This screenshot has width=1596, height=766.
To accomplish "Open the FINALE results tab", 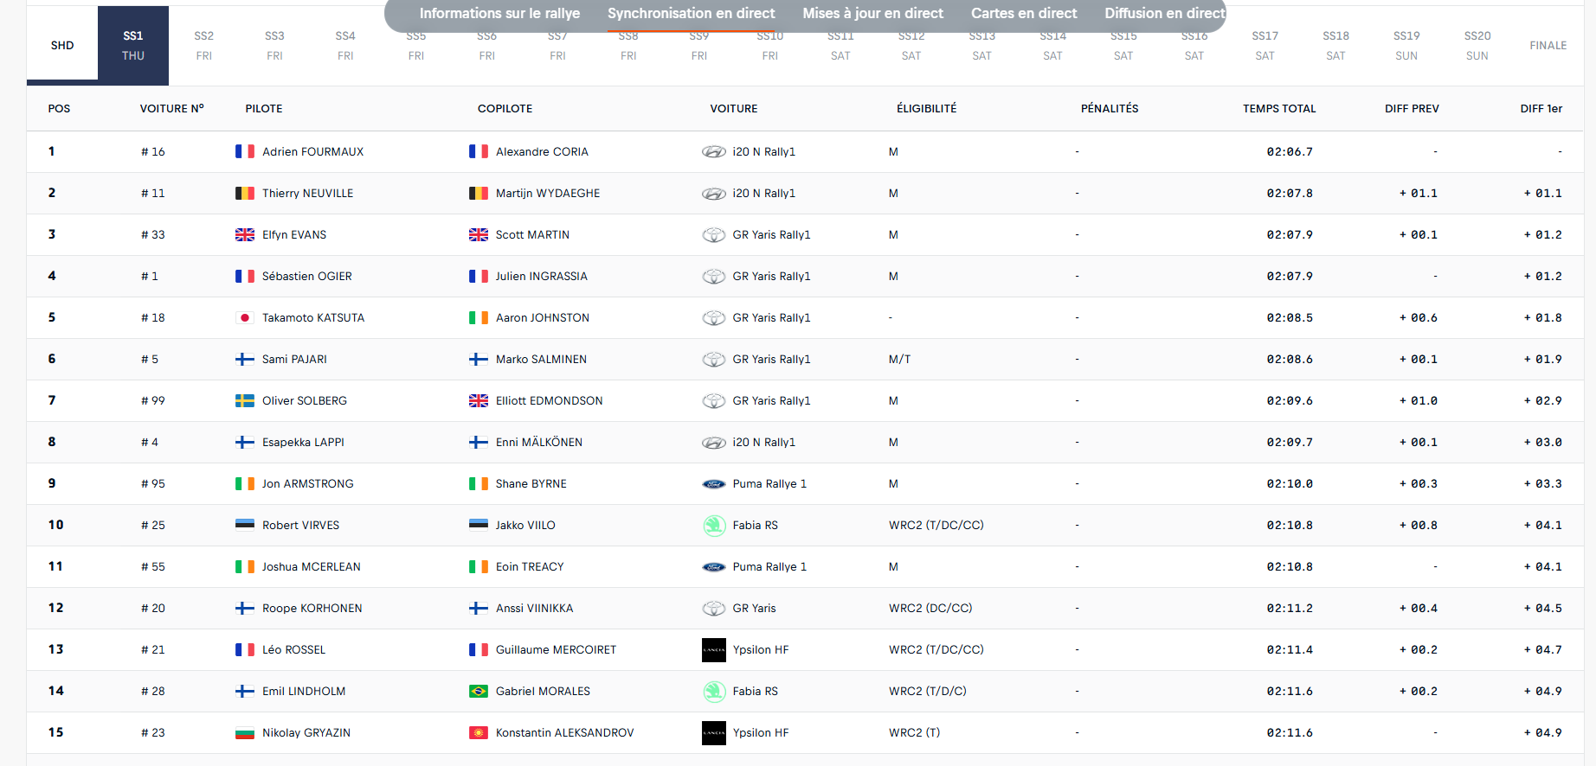I will 1548,45.
